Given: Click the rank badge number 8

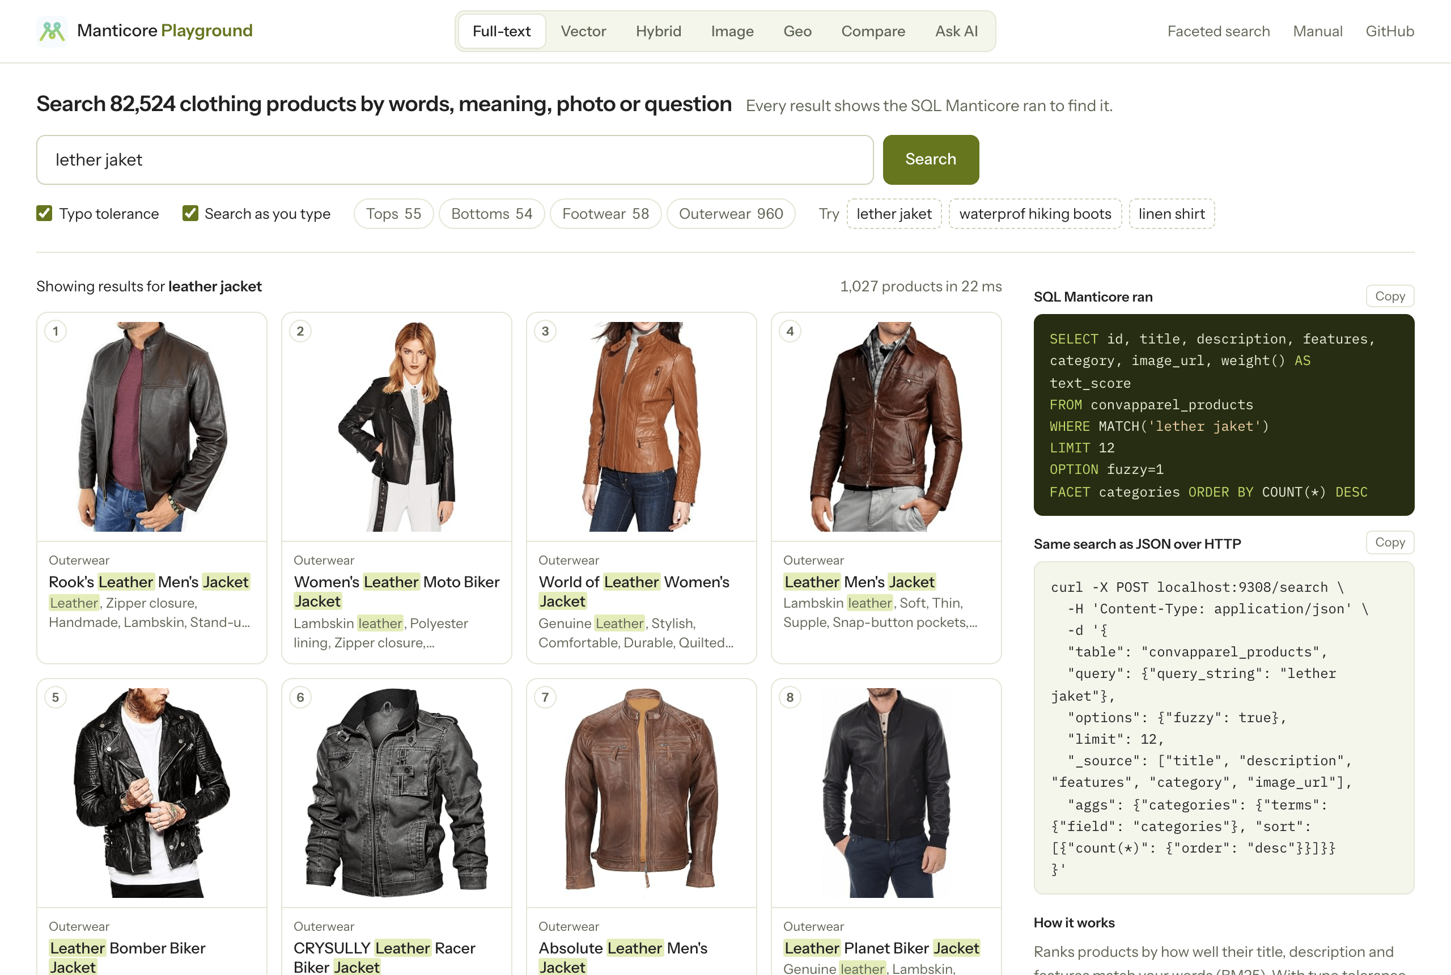Looking at the screenshot, I should pos(790,698).
